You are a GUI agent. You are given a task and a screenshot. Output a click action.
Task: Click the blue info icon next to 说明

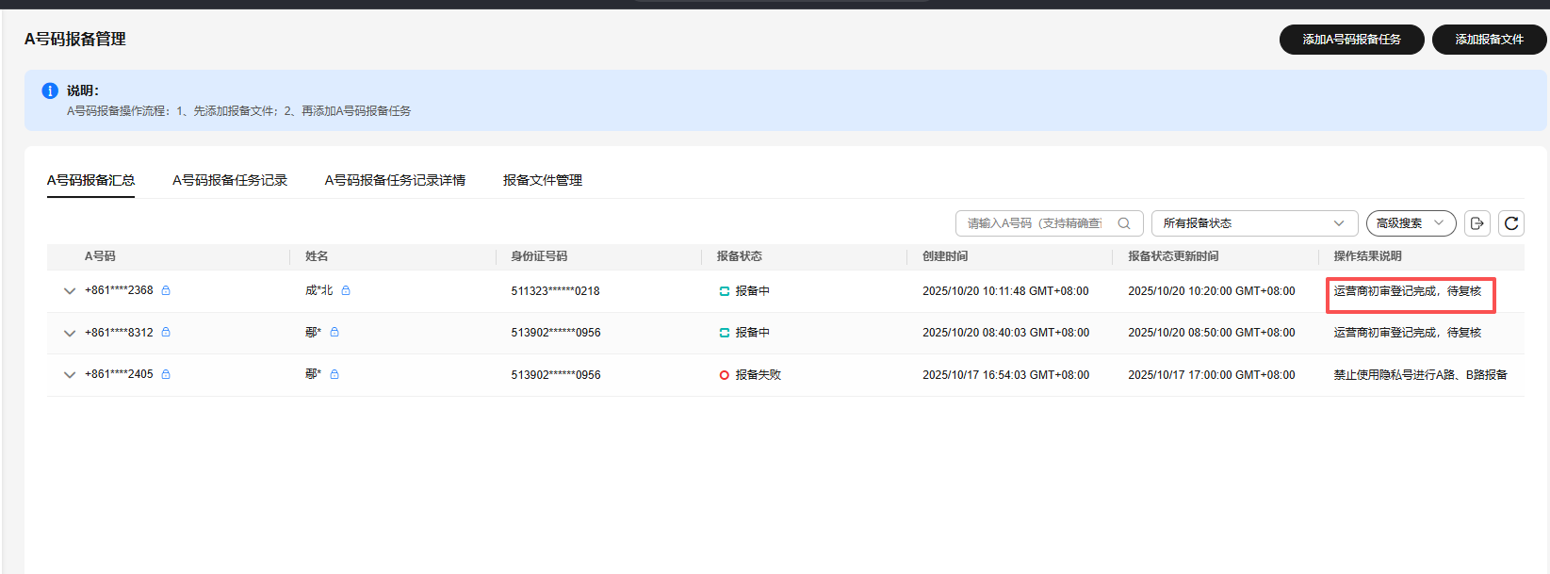click(50, 90)
